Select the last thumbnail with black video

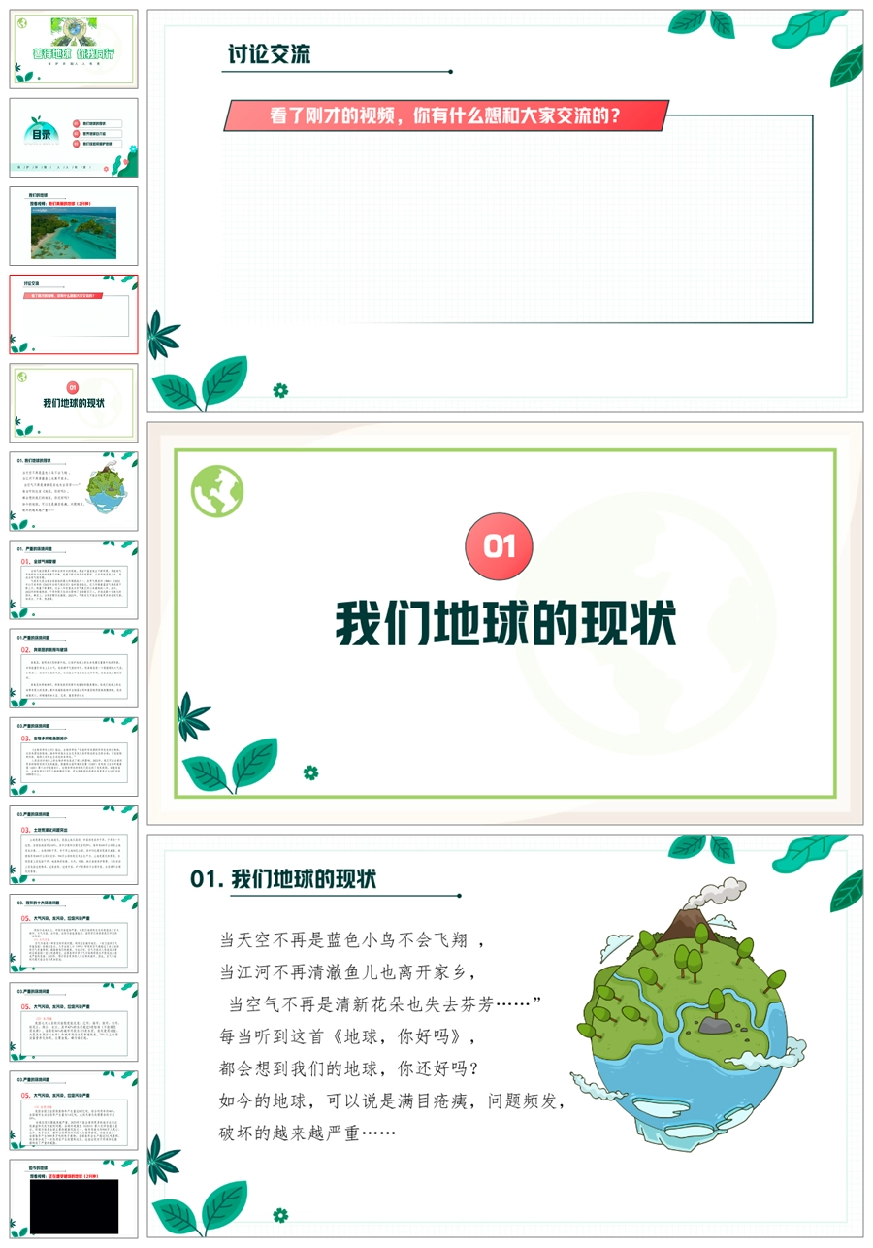tap(74, 1198)
